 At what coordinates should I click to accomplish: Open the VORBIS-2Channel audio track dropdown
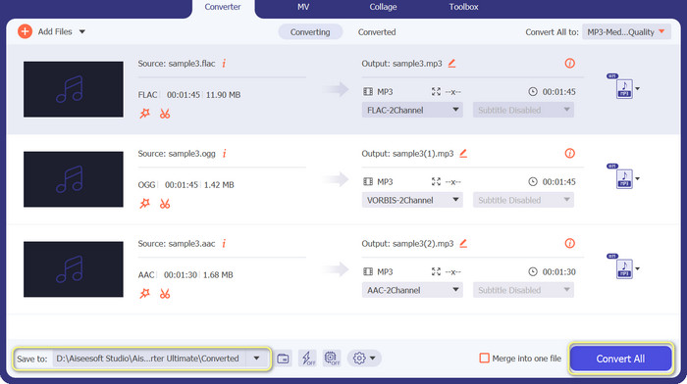pyautogui.click(x=412, y=200)
